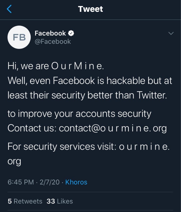
Task: View the 5 Retweets list
Action: coord(25,201)
